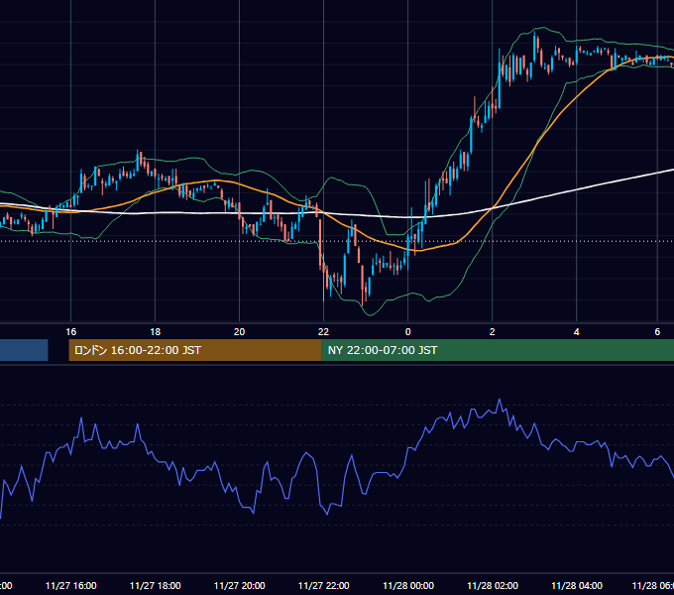The image size is (674, 595).
Task: Click the blue session bar left of ロンドン
Action: pos(24,350)
